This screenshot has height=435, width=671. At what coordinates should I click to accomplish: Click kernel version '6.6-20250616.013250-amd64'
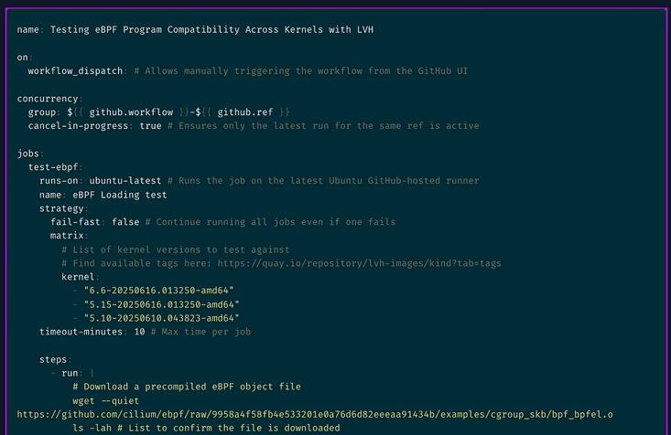158,291
